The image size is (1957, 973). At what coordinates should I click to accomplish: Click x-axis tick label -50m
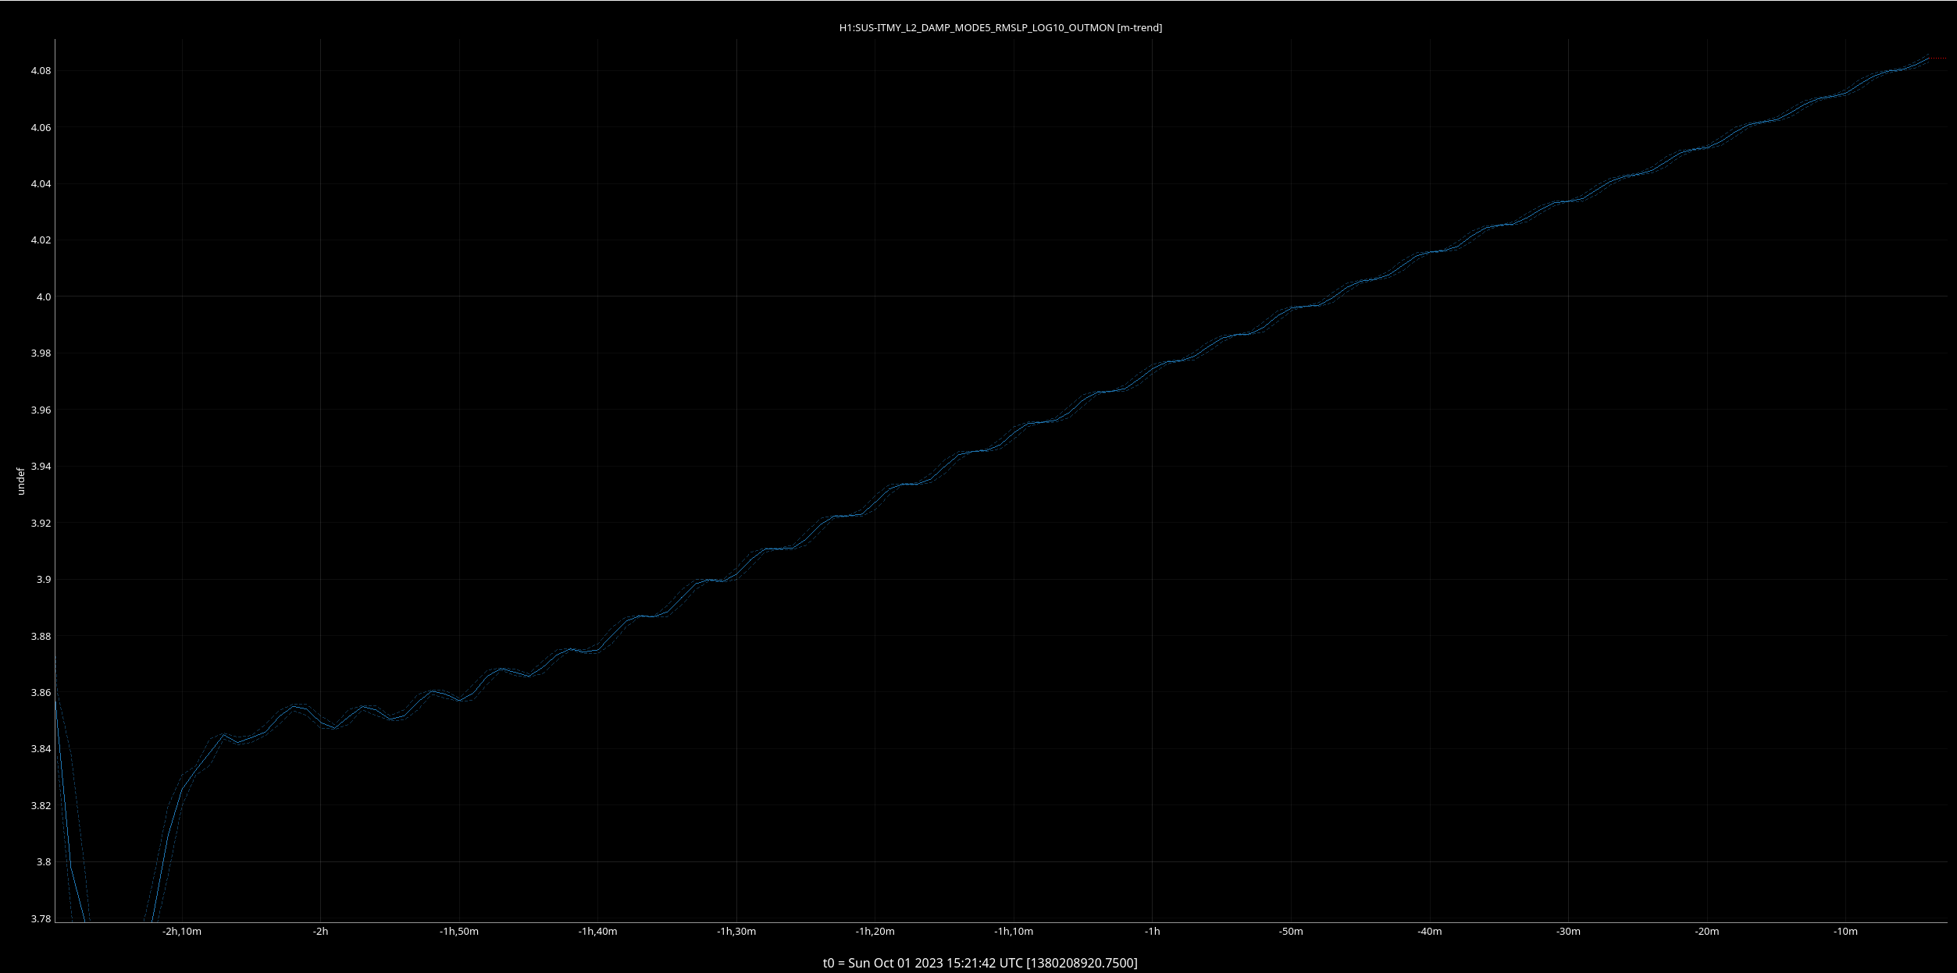(x=1291, y=932)
